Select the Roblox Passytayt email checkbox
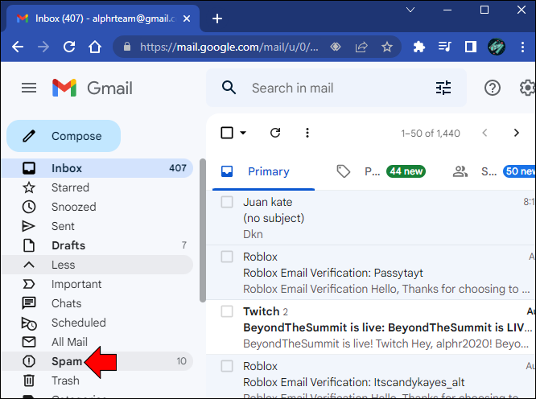This screenshot has height=399, width=536. [227, 257]
